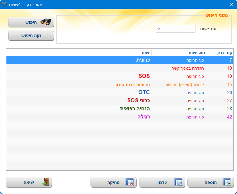The image size is (237, 194).
Task: Click the update table gear icon on עדכון
Action: [x=178, y=182]
